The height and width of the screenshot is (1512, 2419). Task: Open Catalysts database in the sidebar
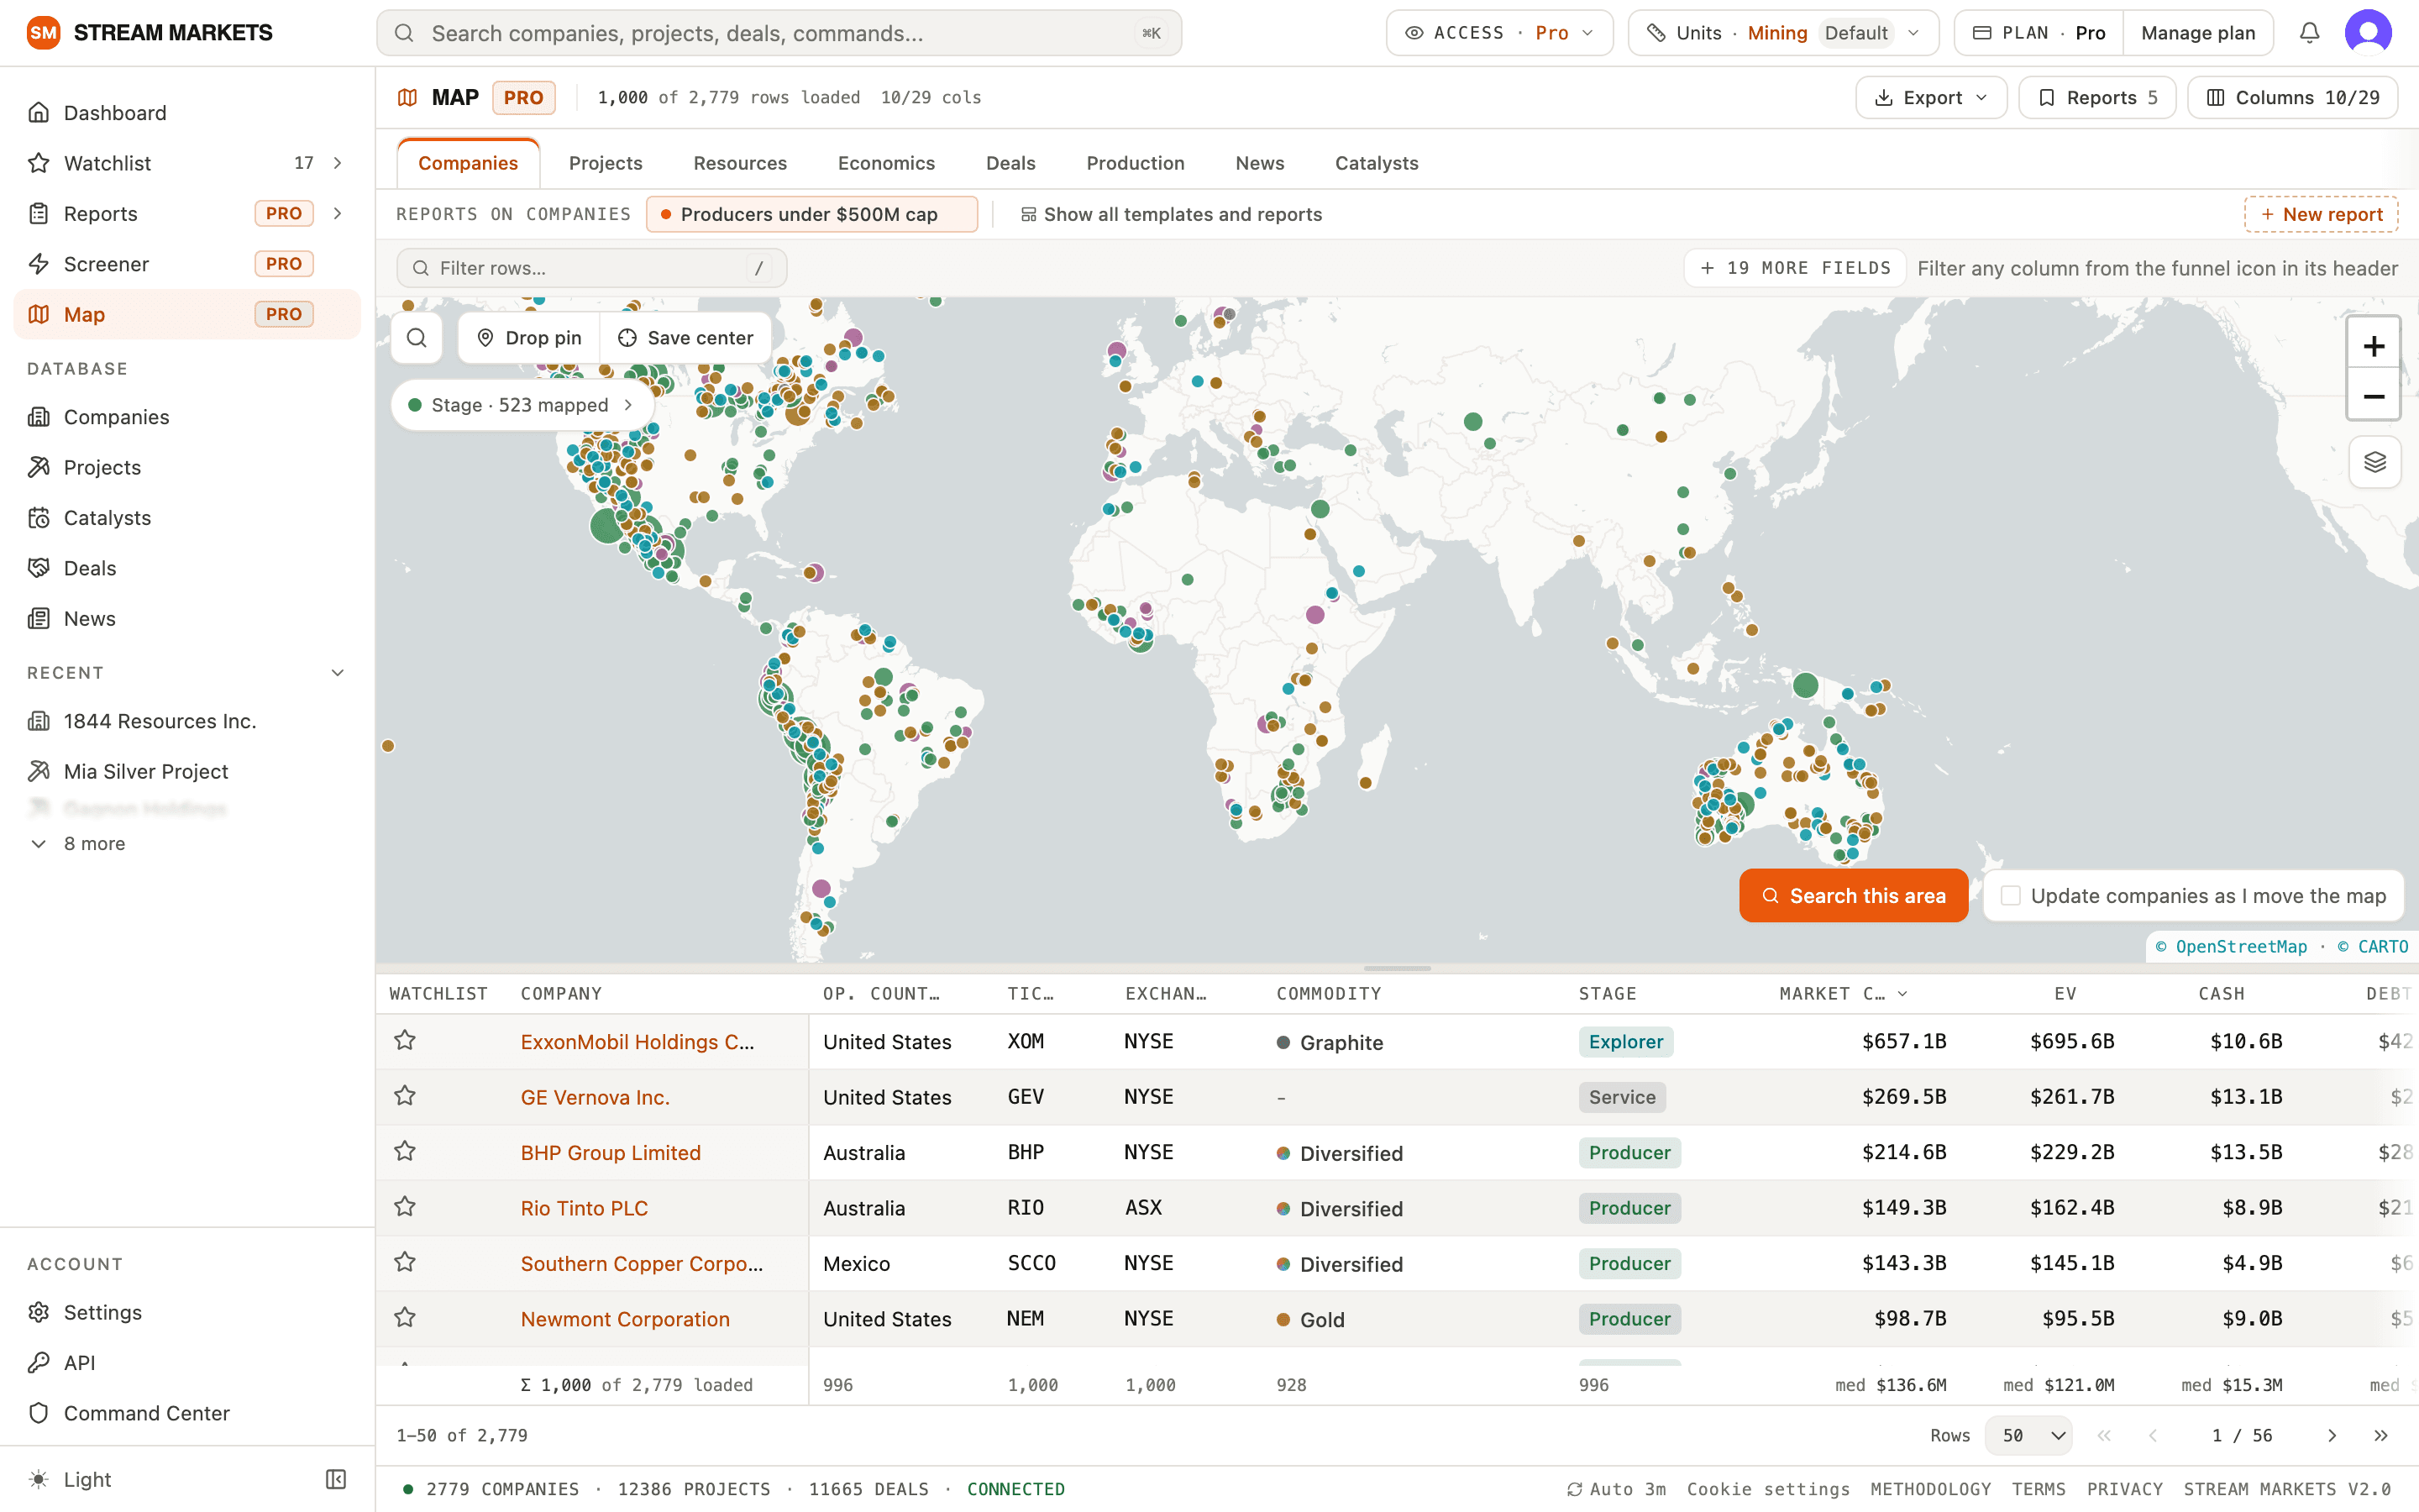(187, 518)
